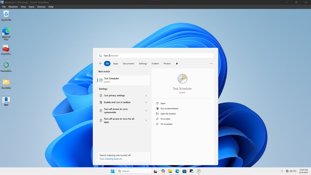Expand Turn off access to tasks systemwide chevron
The width and height of the screenshot is (311, 175).
pyautogui.click(x=146, y=111)
